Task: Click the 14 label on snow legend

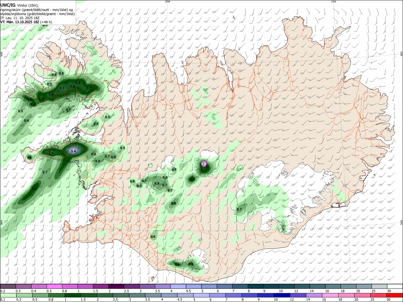Action: point(311,291)
